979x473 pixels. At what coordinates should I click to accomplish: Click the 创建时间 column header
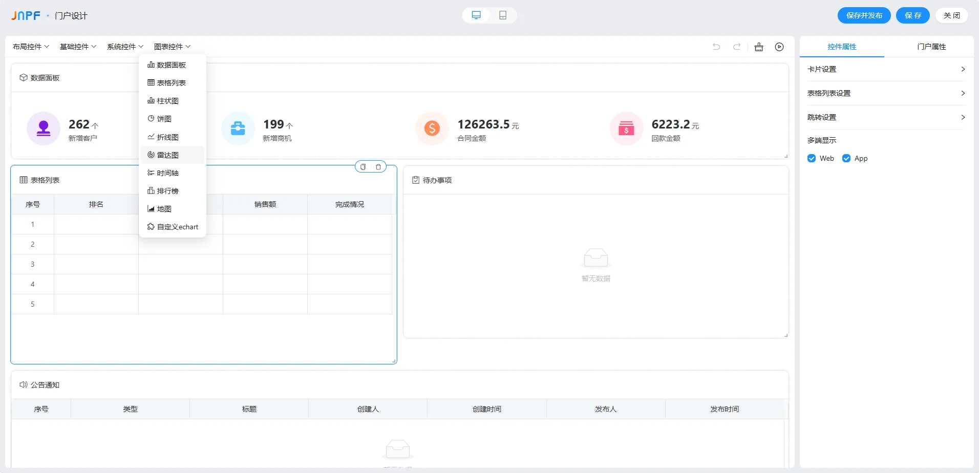[x=487, y=409]
